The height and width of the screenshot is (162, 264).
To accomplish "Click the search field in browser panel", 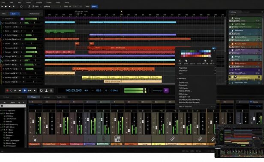I will pos(13,106).
